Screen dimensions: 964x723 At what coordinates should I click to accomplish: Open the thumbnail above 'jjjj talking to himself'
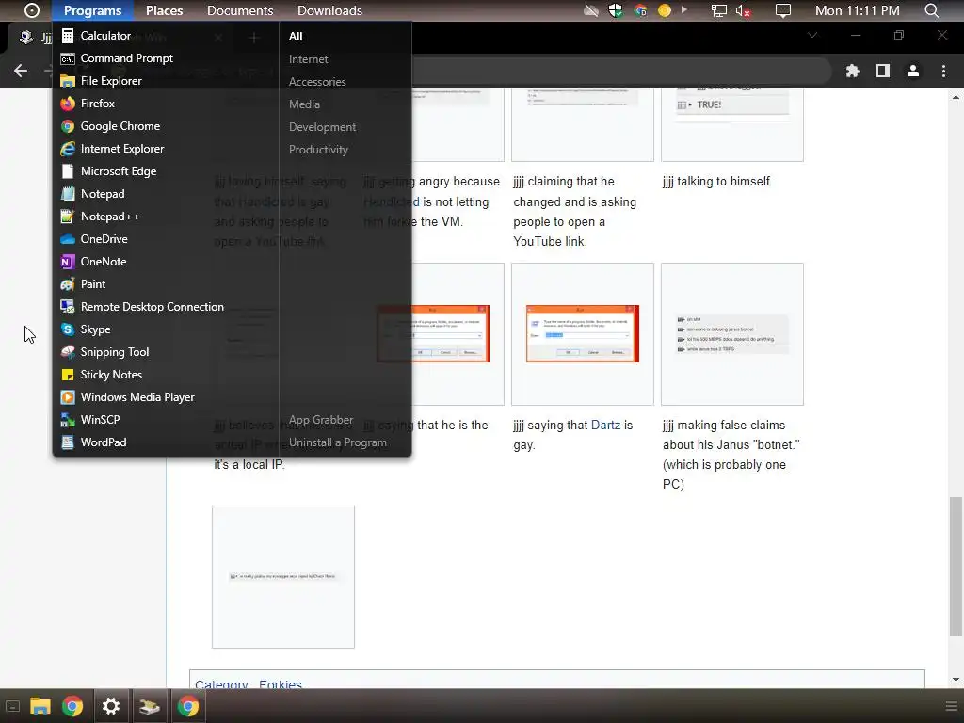[732, 125]
